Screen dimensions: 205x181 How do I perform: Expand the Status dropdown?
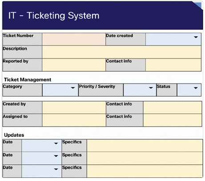click(x=196, y=88)
